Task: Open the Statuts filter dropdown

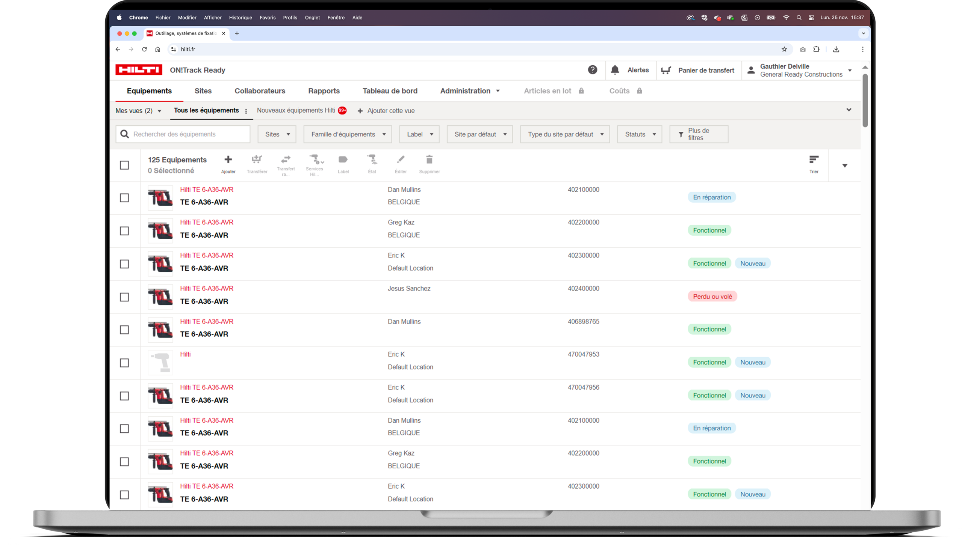Action: coord(640,134)
